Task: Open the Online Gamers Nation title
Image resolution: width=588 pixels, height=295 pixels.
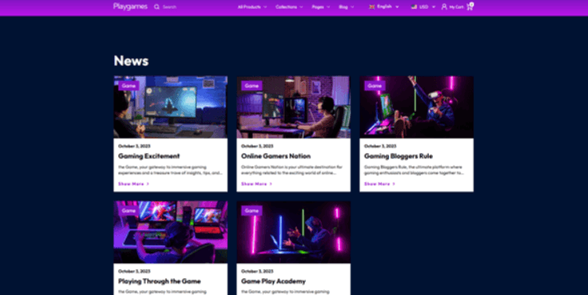Action: [276, 156]
